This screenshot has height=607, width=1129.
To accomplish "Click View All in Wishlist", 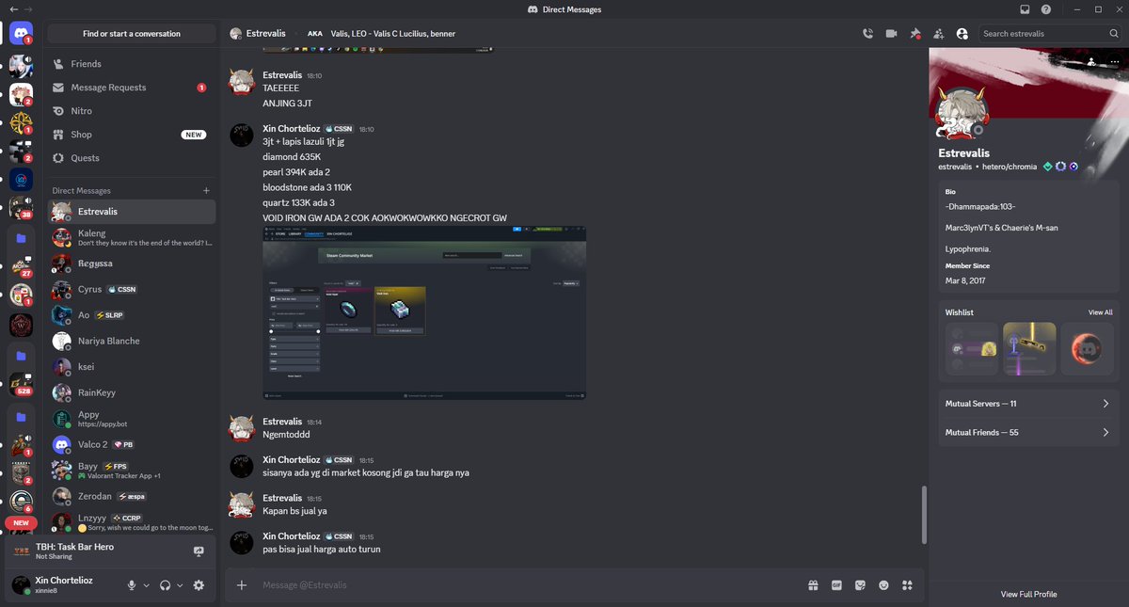I will tap(1100, 312).
